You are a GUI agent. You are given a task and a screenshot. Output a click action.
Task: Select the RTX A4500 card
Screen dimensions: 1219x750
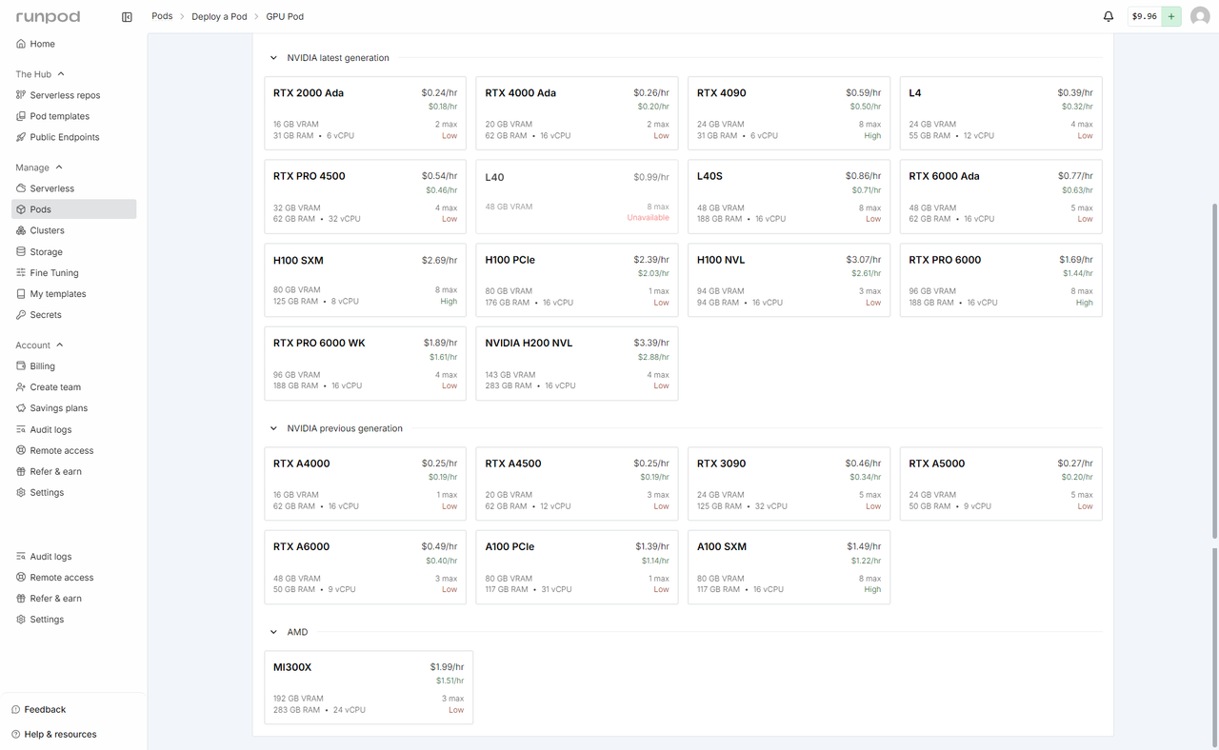coord(577,484)
